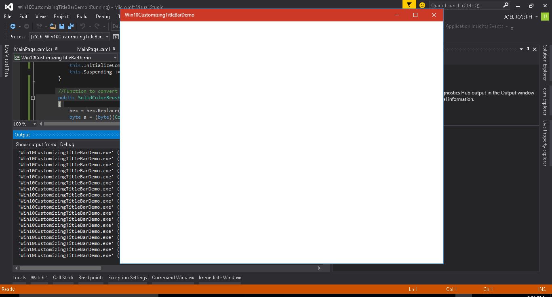Open Diagnostic Tools window position dropdown
The image size is (552, 297).
click(x=521, y=49)
